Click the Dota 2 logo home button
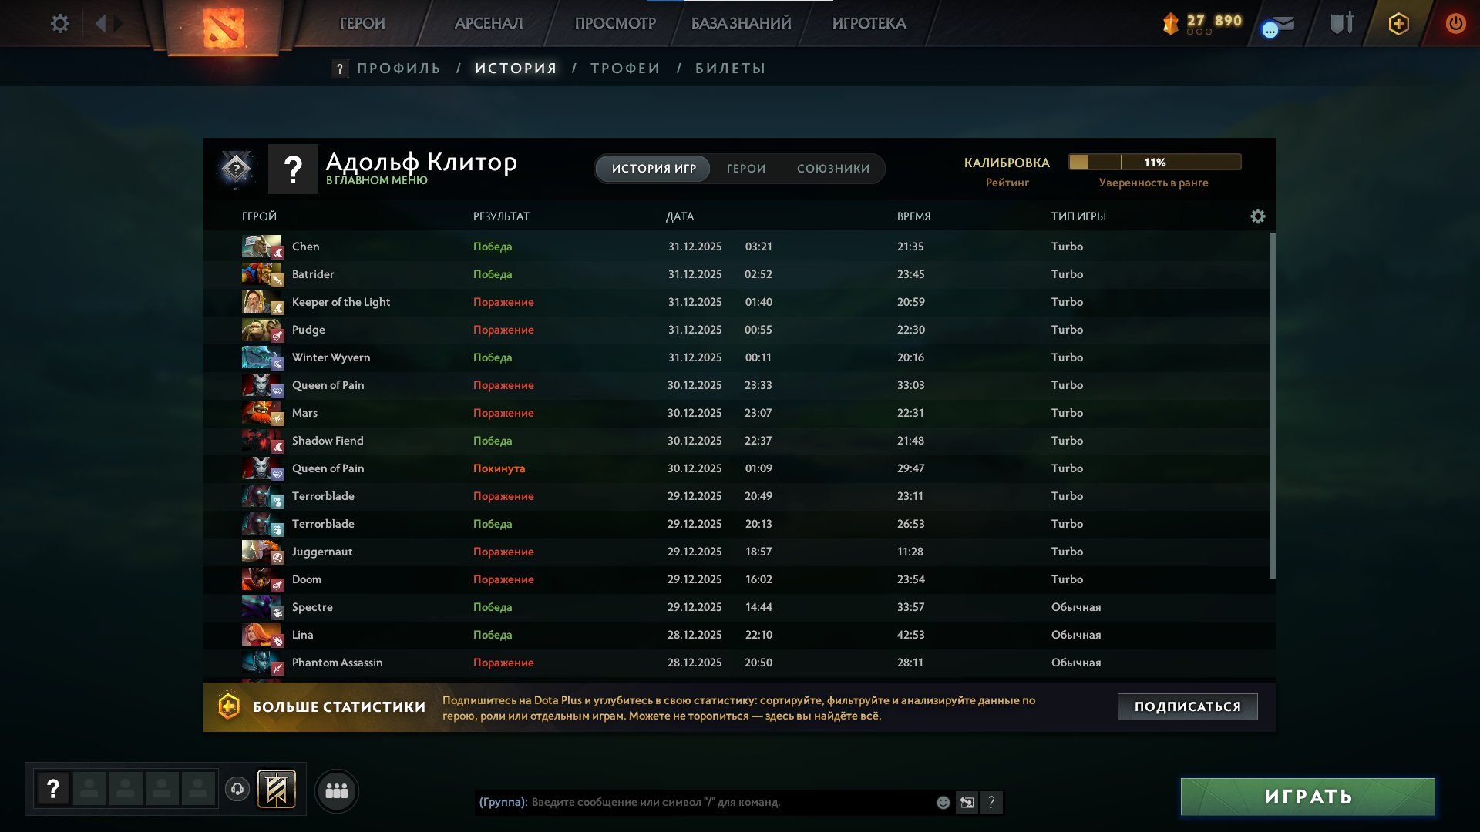Image resolution: width=1480 pixels, height=832 pixels. [x=224, y=28]
